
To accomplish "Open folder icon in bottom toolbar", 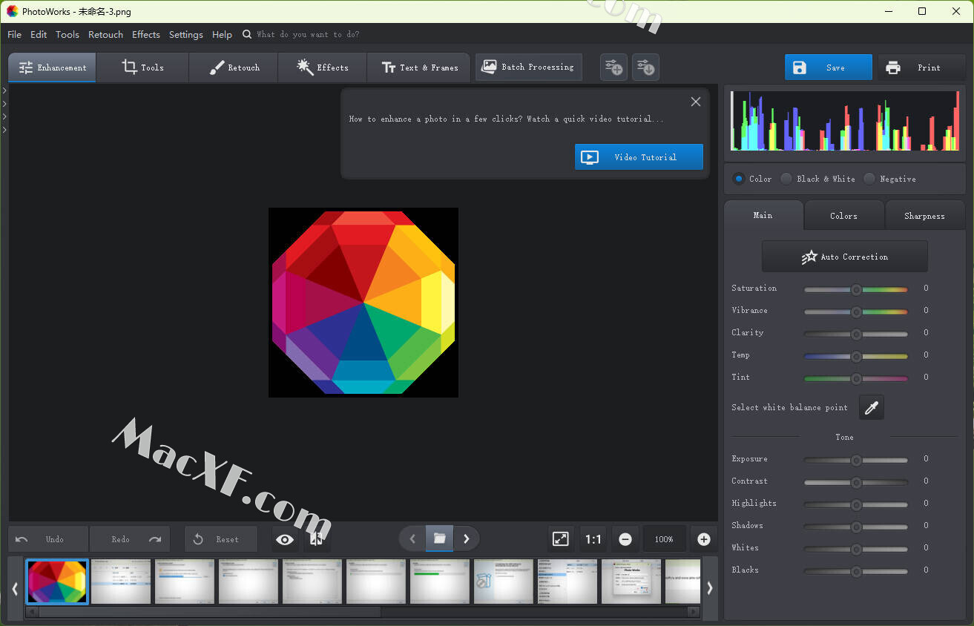I will pyautogui.click(x=439, y=538).
